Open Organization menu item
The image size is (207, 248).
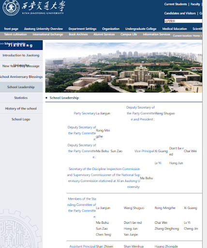111,29
